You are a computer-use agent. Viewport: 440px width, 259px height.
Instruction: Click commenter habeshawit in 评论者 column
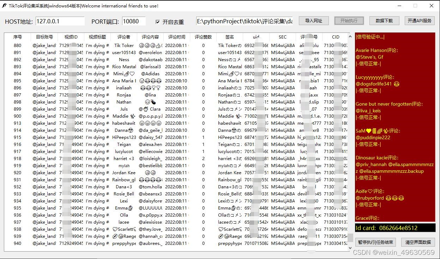[x=124, y=123]
